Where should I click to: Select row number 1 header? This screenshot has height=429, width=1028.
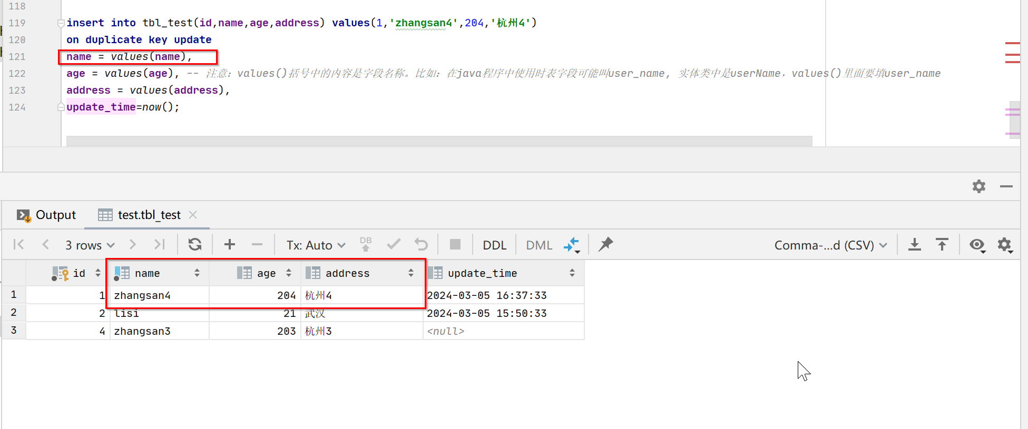click(14, 295)
